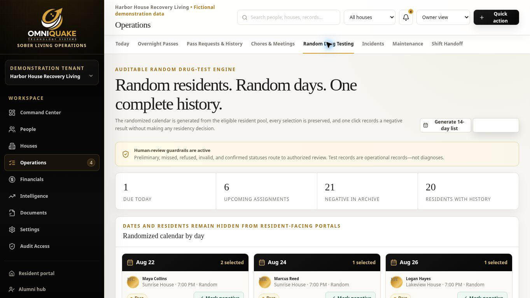Image resolution: width=530 pixels, height=298 pixels.
Task: Click the Aug 22 calendar icon
Action: pyautogui.click(x=130, y=263)
